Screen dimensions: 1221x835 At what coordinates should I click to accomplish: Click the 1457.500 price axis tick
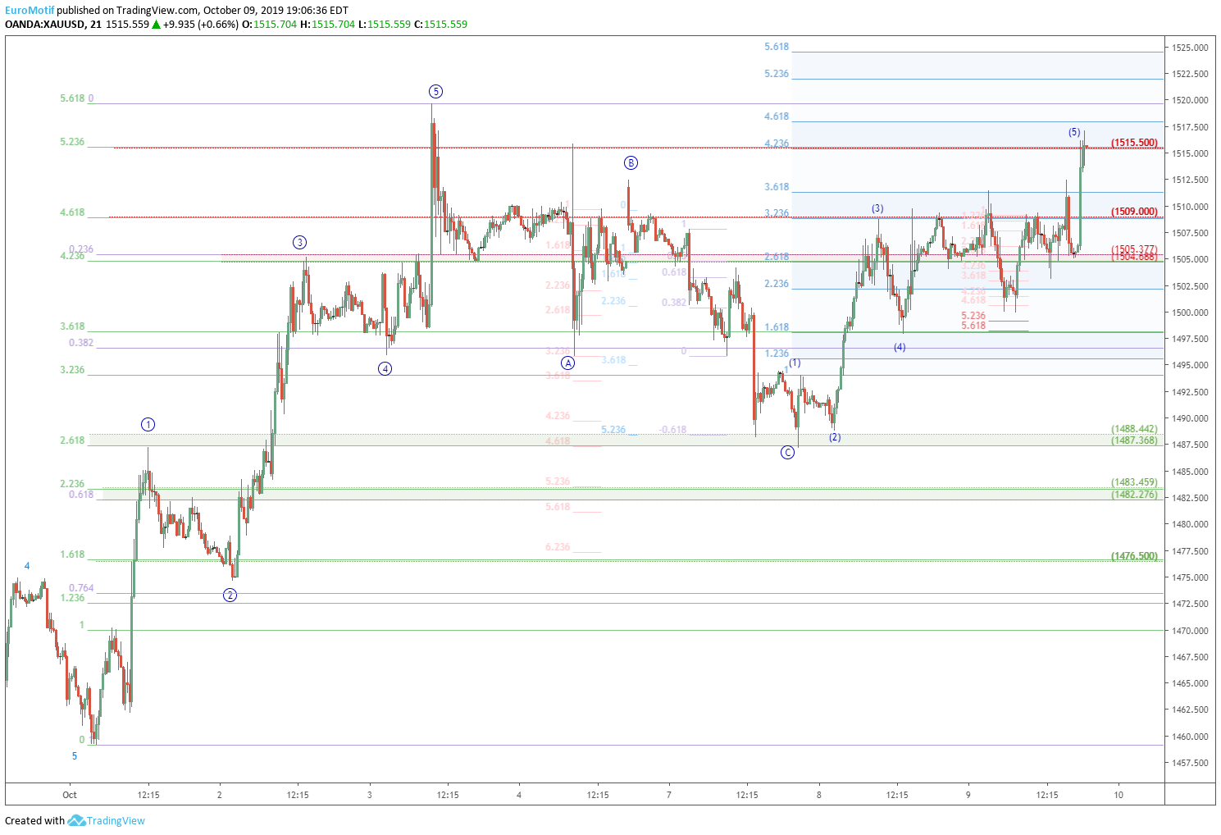coord(1191,763)
